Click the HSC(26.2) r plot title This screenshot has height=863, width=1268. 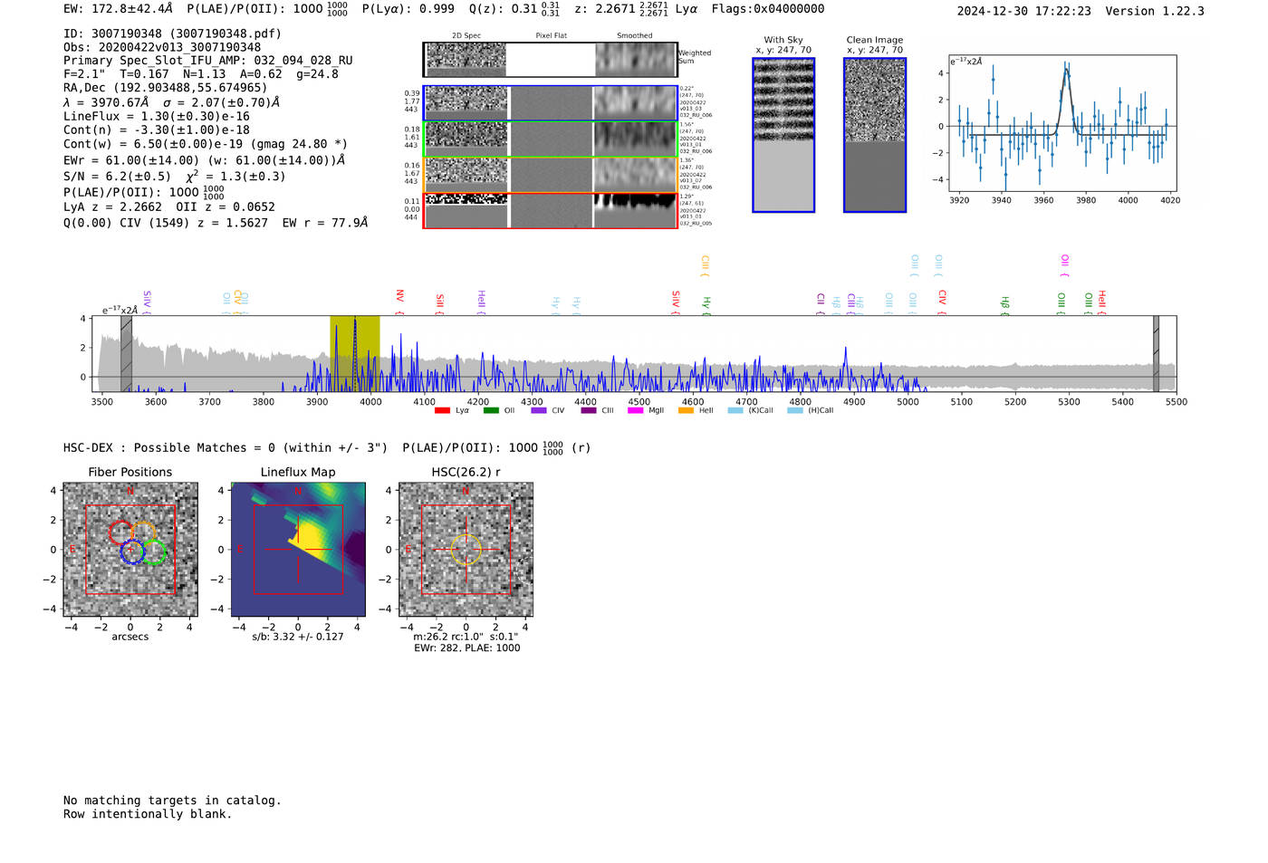[x=466, y=472]
